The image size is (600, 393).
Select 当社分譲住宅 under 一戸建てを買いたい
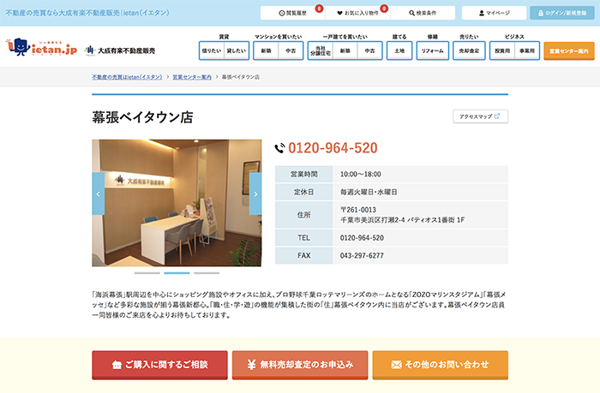321,51
